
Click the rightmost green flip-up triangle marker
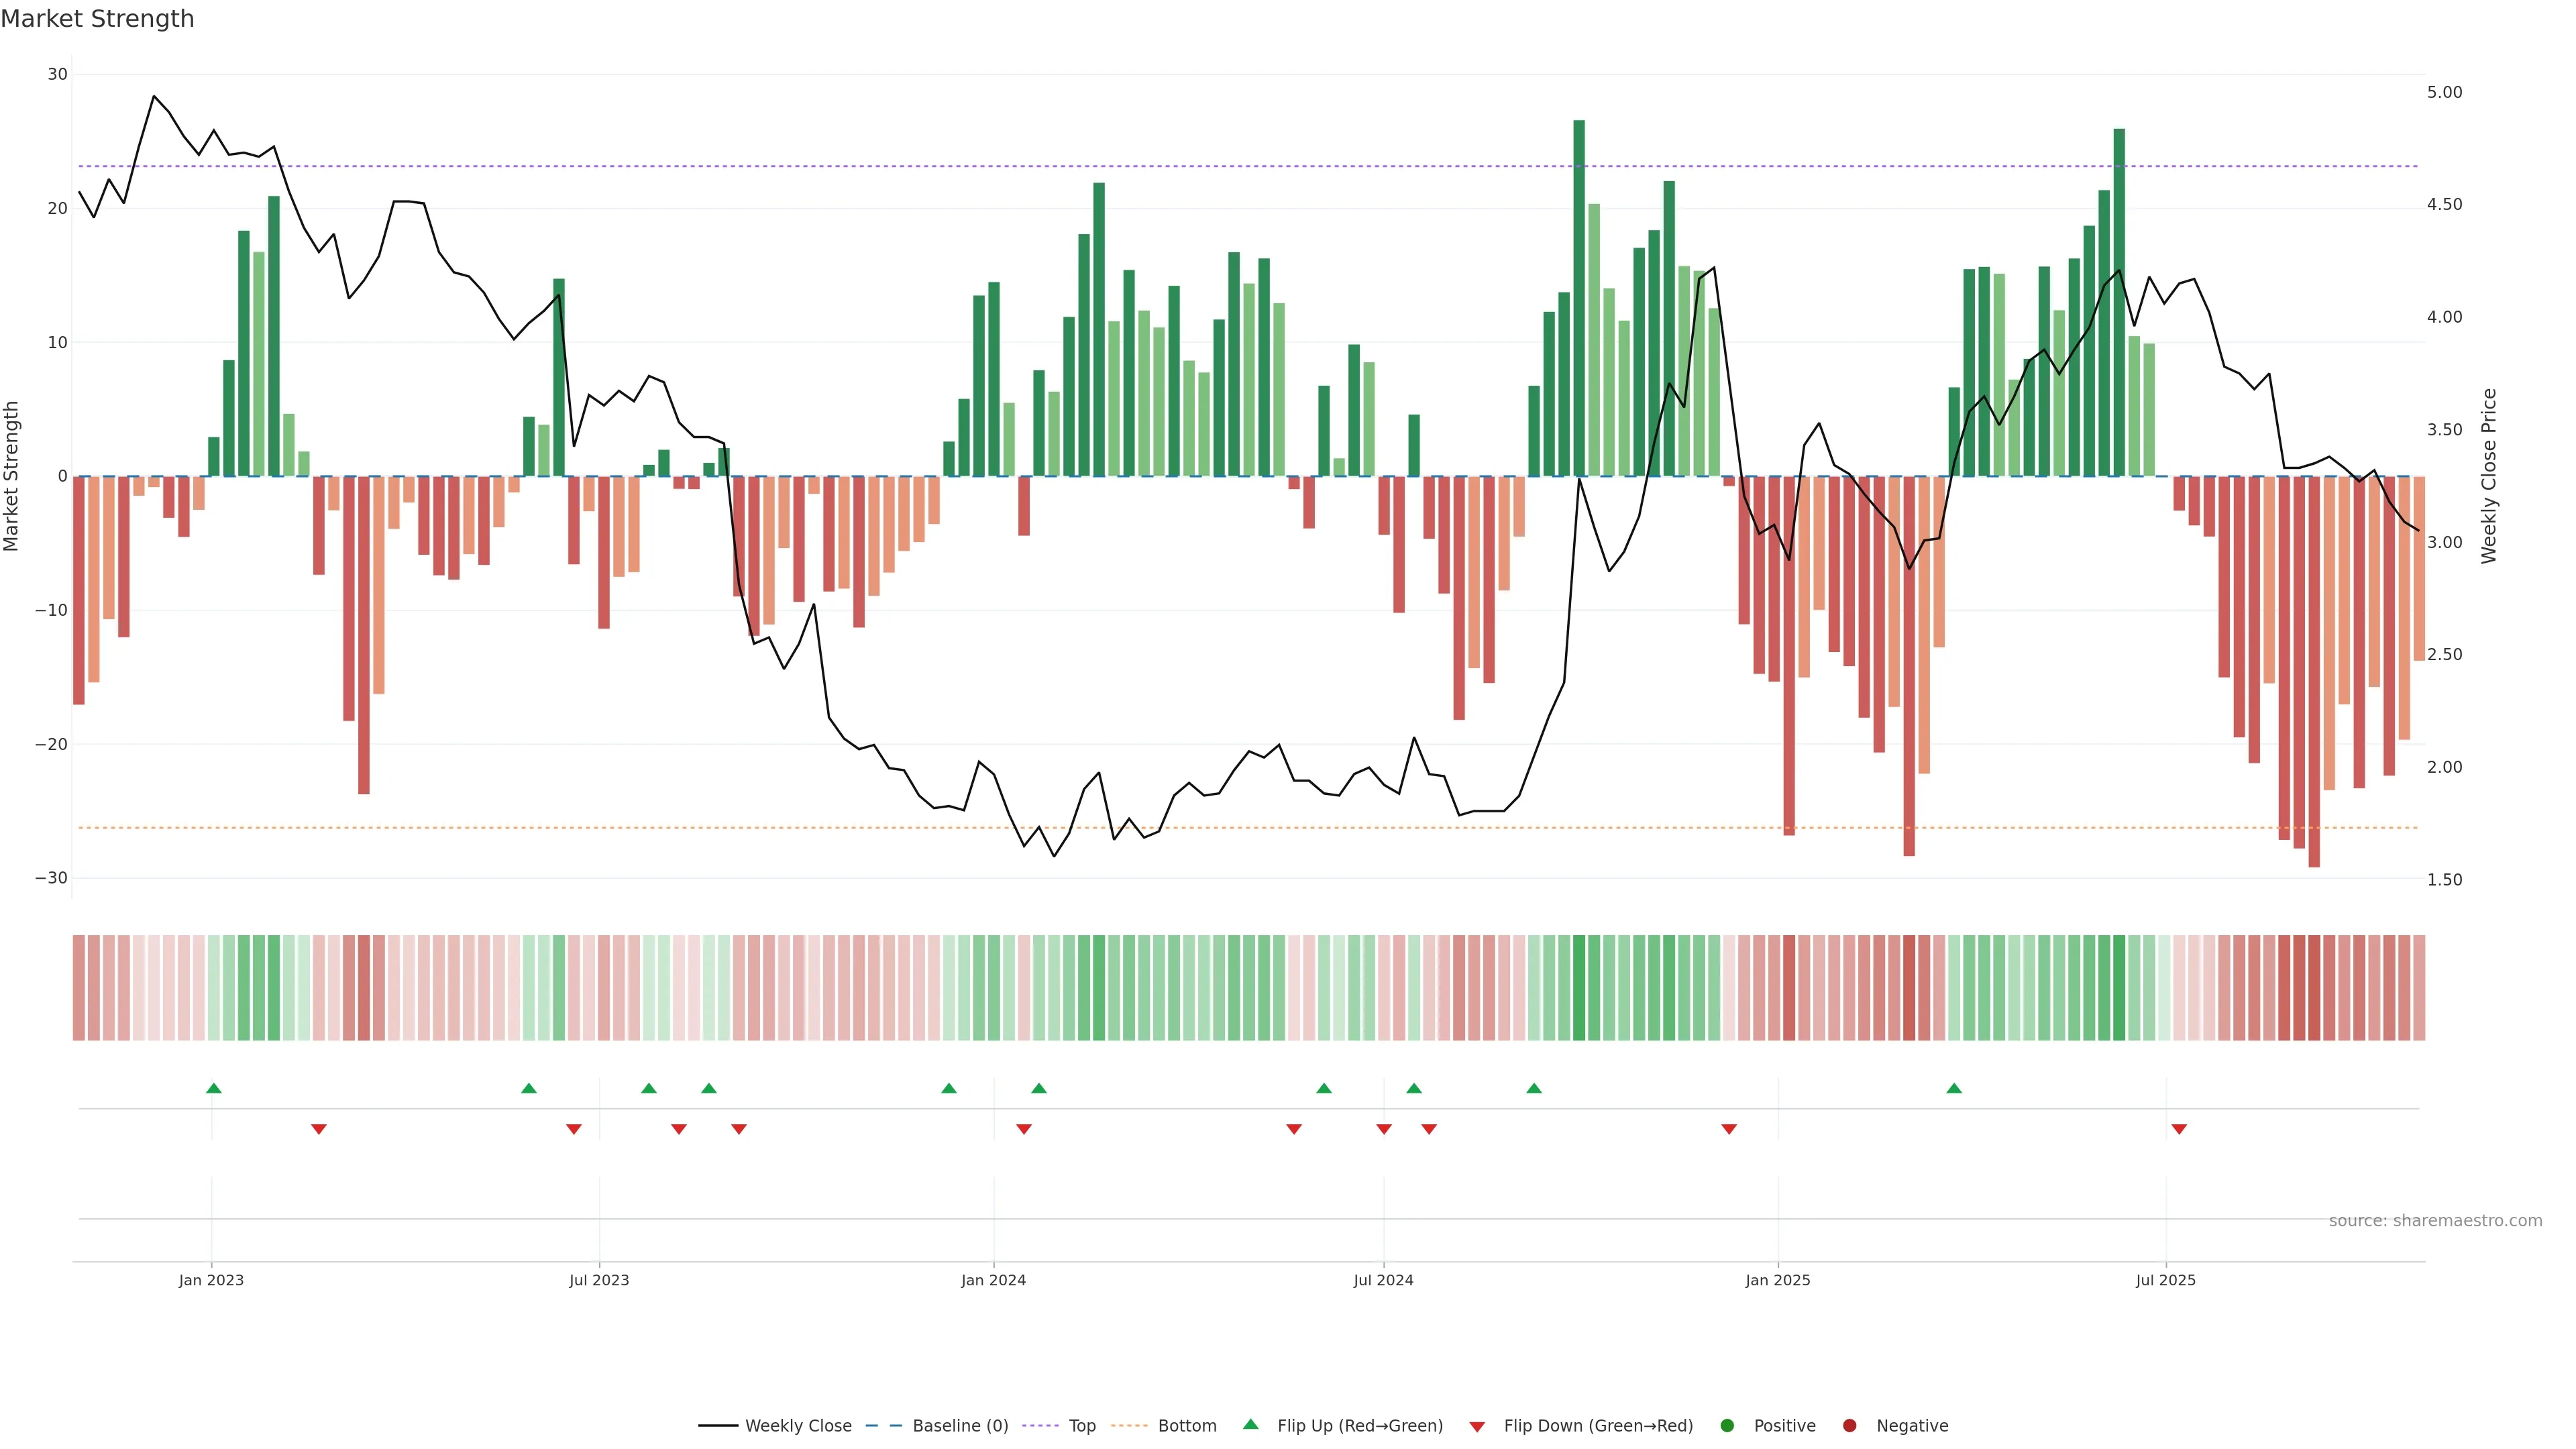point(1954,1088)
